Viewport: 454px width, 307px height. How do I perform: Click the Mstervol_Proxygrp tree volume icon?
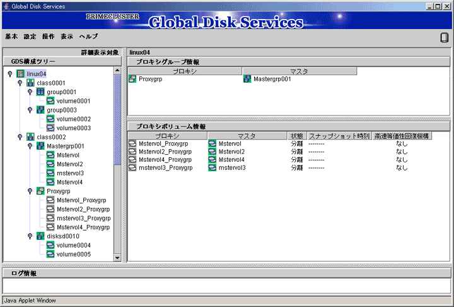click(x=50, y=200)
